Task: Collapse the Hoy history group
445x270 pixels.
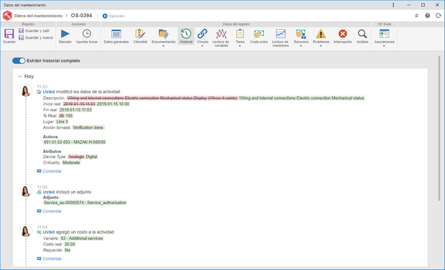Action: (20, 77)
